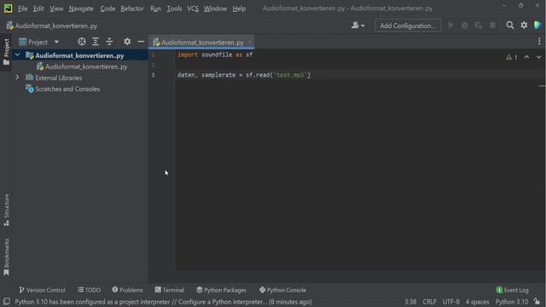Go to previous highlighted error arrow

click(x=526, y=57)
